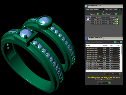Image resolution: width=126 pixels, height=95 pixels.
Task: Click the round diamond gem thumbnail
Action: tap(88, 18)
